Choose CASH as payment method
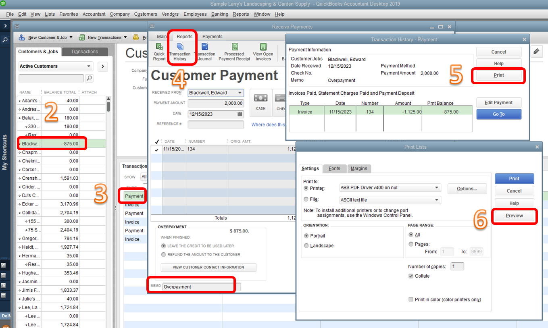Image resolution: width=548 pixels, height=328 pixels. click(x=260, y=102)
